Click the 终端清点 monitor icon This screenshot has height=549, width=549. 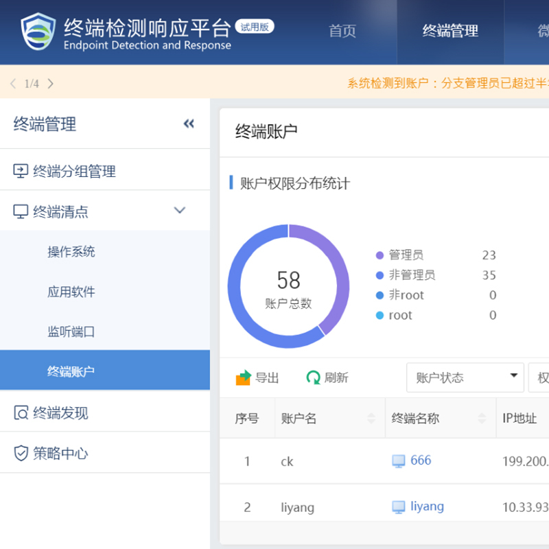click(21, 211)
